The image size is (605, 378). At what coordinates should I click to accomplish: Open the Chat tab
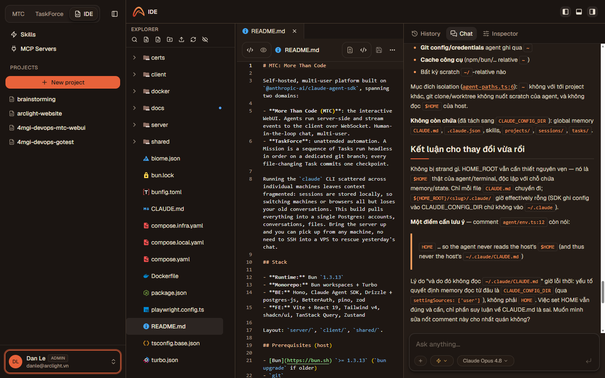tap(462, 34)
